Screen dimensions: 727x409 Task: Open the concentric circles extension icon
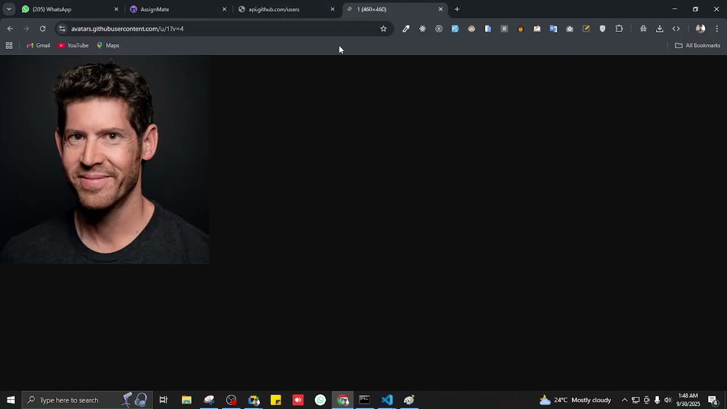[x=439, y=28]
